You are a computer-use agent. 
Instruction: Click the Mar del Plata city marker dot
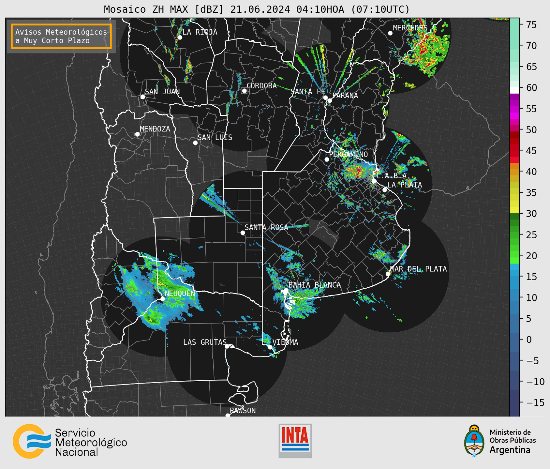[388, 274]
